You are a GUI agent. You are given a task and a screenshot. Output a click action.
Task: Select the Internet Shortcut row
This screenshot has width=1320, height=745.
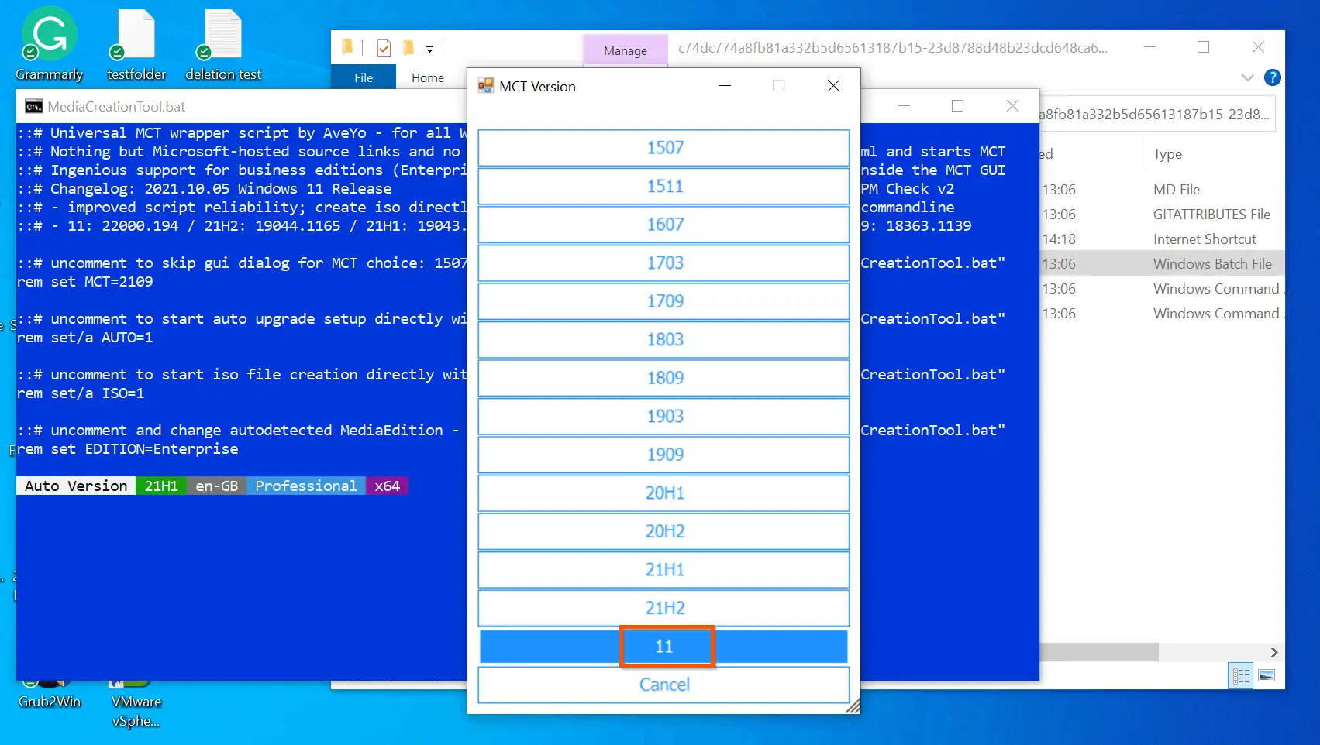(1162, 239)
